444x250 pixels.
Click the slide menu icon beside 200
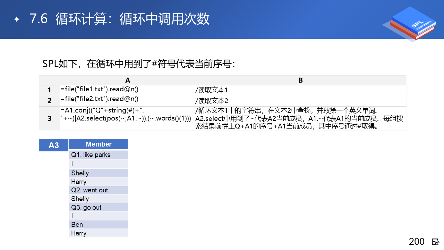pyautogui.click(x=436, y=242)
